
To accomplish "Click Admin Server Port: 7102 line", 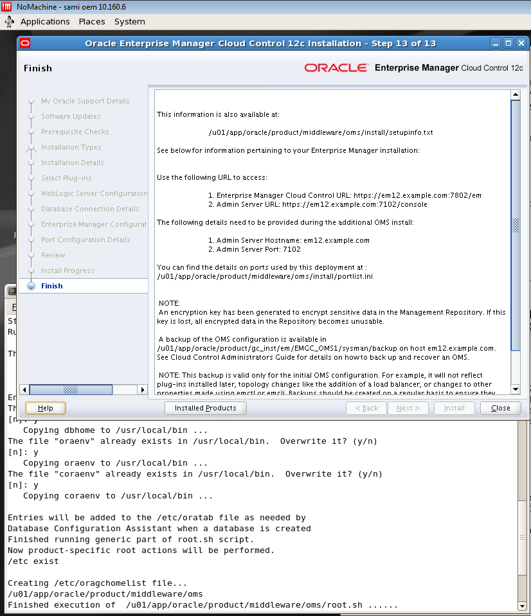I will [255, 249].
